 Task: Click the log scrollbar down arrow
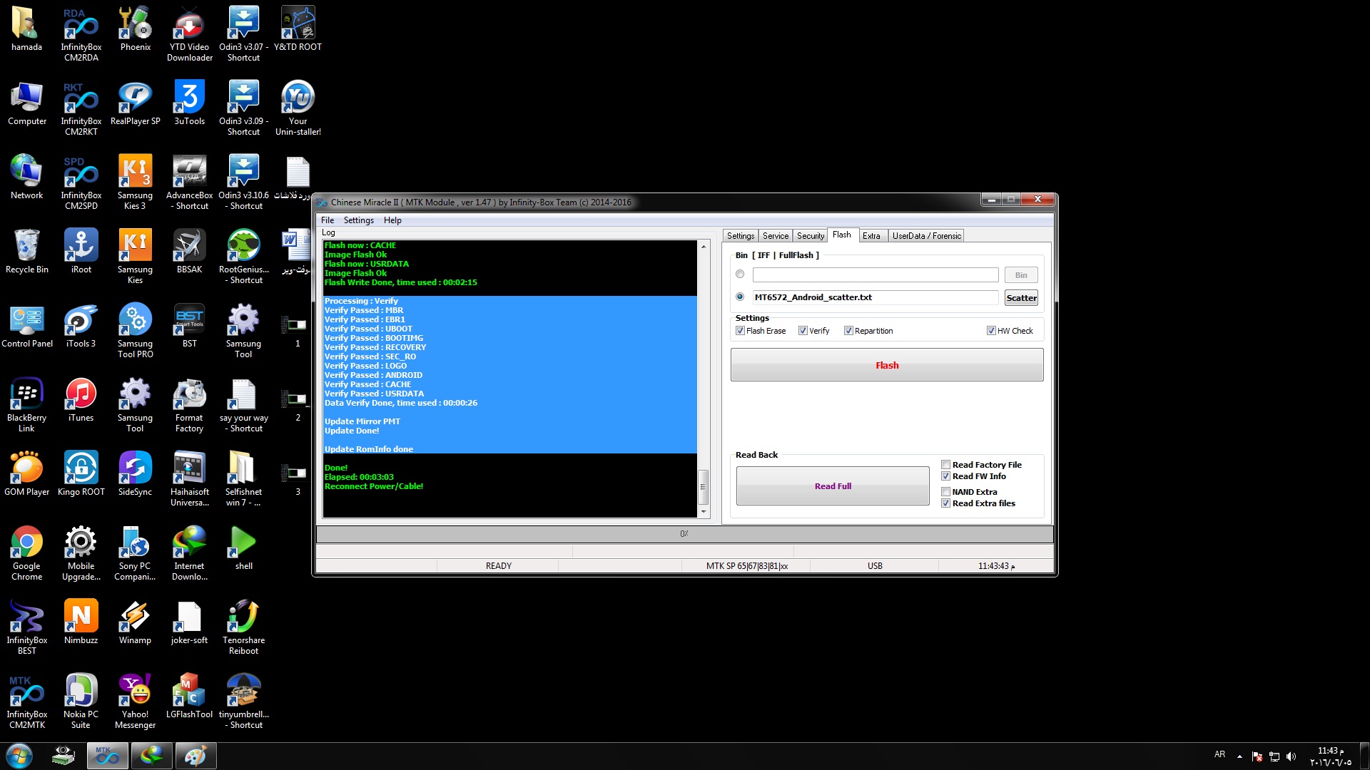704,512
